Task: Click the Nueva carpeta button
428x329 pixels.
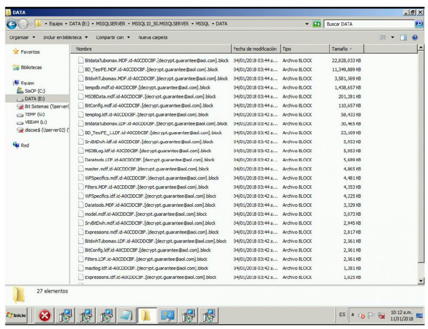Action: 153,37
